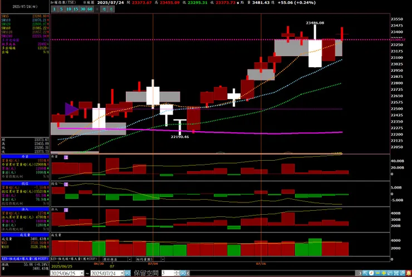Open the end date 2025/07/24 dropdown

point(122,273)
